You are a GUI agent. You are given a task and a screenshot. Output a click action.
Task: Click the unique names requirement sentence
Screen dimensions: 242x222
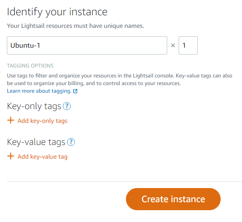76,26
